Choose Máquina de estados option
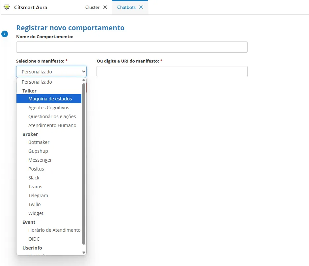Screen dimensions: 309x266 [49, 99]
